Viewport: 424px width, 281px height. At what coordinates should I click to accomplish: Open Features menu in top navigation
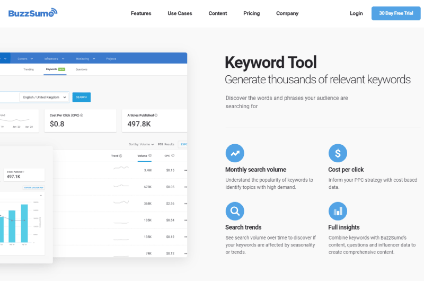[x=141, y=13]
